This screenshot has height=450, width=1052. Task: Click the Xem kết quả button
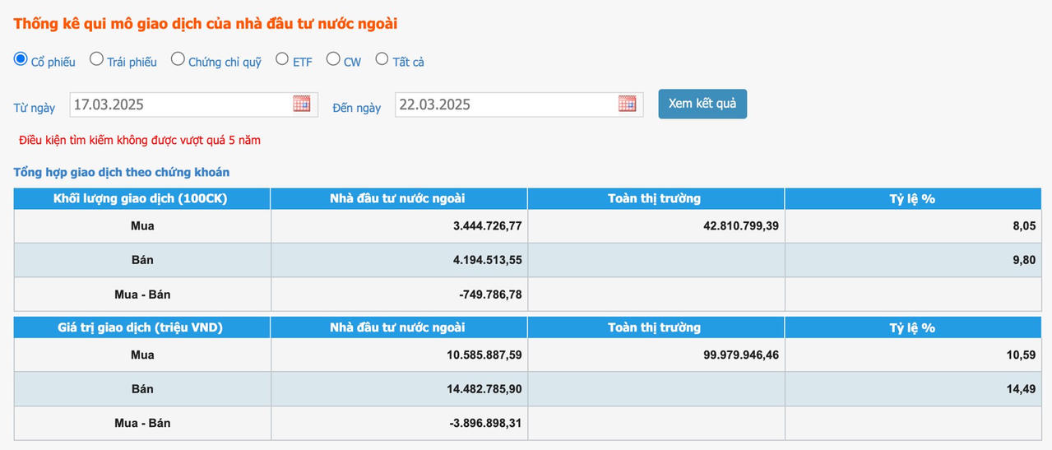click(x=702, y=104)
